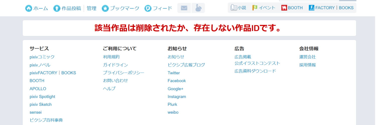Open the Google+ footer link
Image resolution: width=376 pixels, height=125 pixels.
coord(175,89)
